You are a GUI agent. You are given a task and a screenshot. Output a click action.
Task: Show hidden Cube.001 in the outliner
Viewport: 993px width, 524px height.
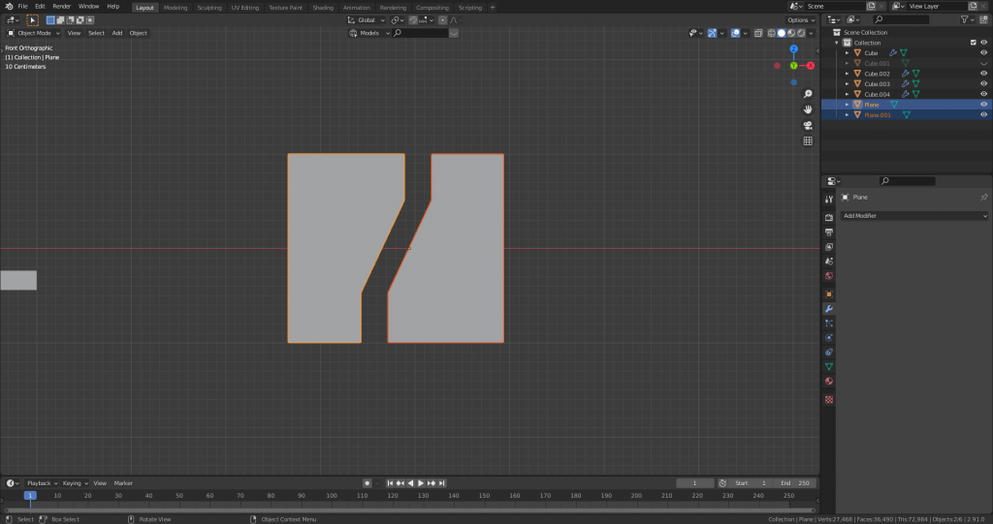pyautogui.click(x=983, y=63)
